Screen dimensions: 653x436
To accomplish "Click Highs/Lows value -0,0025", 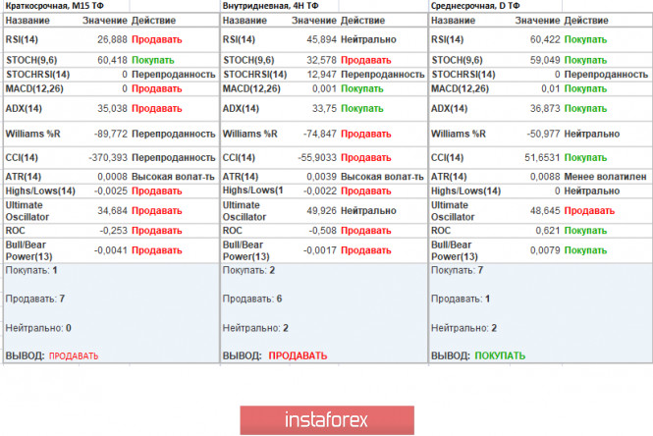I will (x=111, y=191).
